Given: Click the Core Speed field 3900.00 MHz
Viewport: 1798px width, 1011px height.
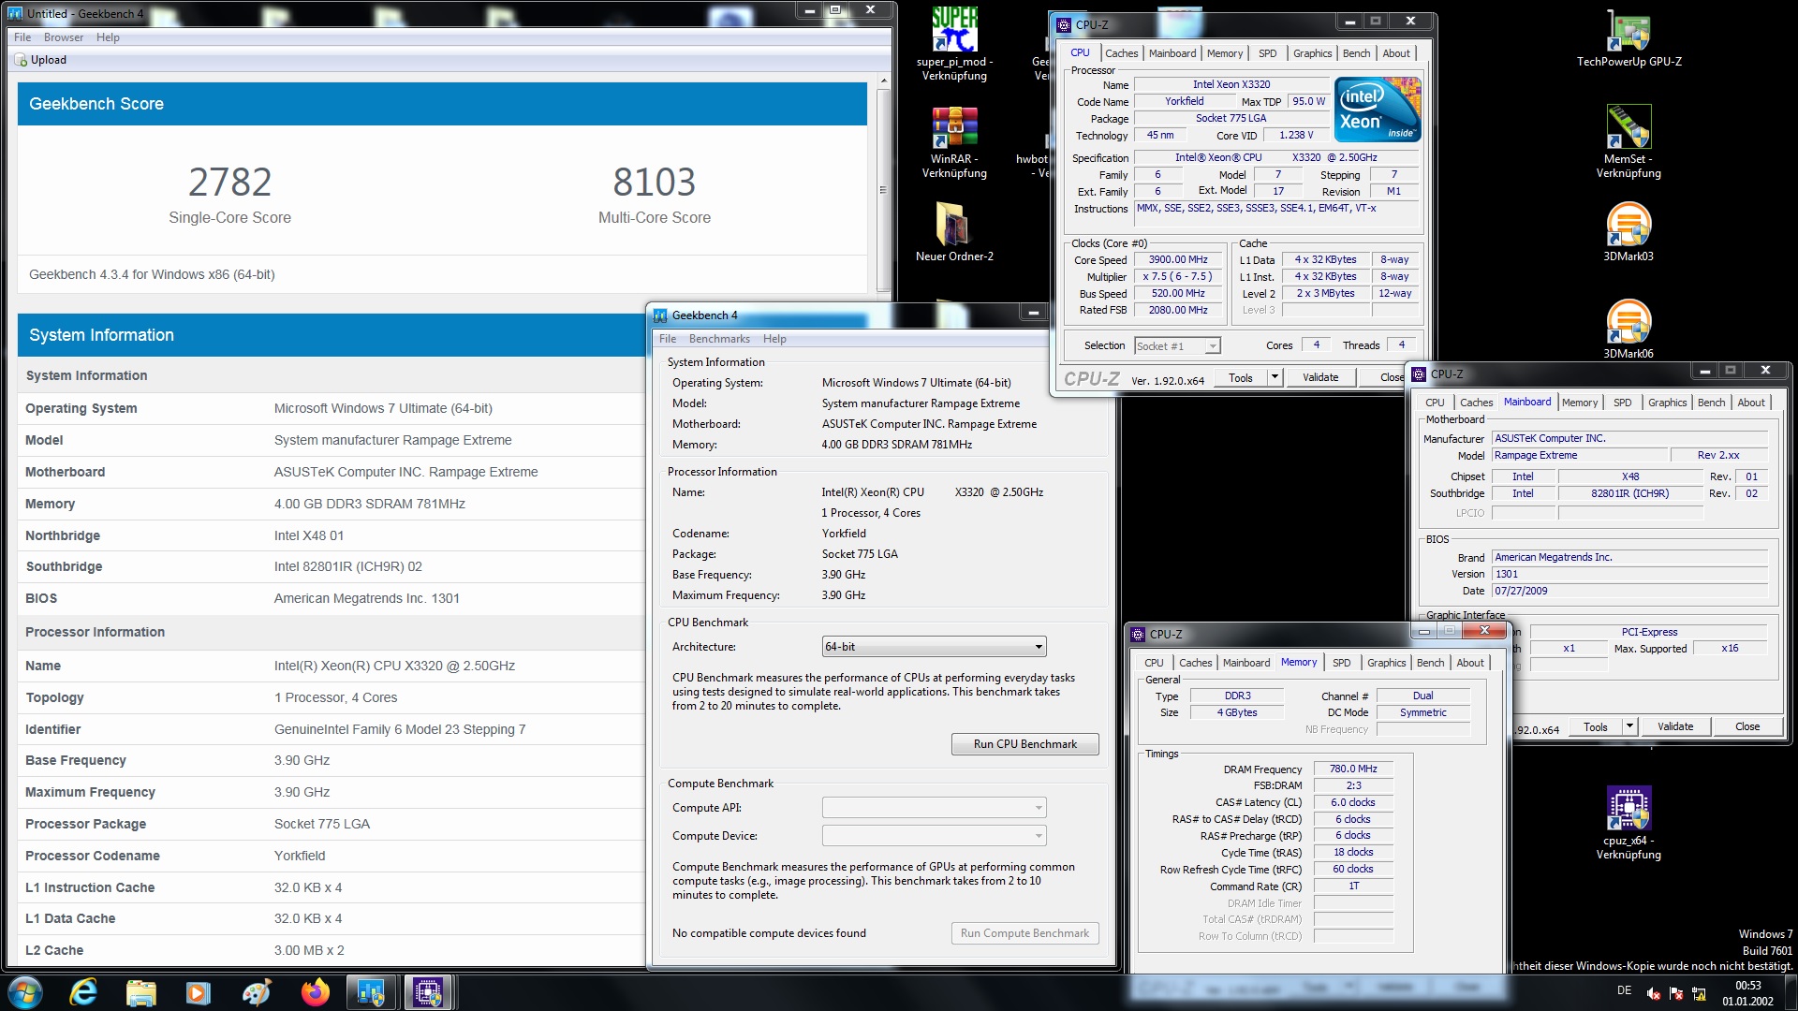Looking at the screenshot, I should (1178, 260).
